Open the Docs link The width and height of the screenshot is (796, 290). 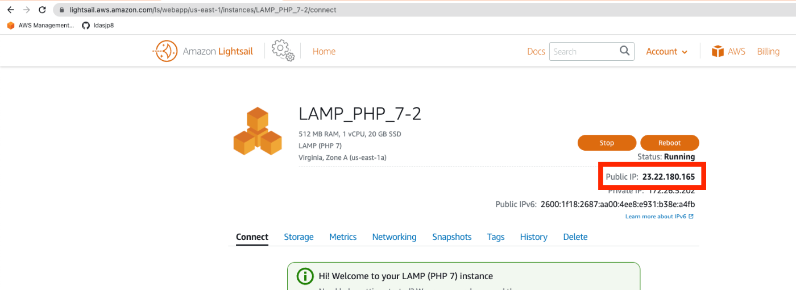point(536,51)
